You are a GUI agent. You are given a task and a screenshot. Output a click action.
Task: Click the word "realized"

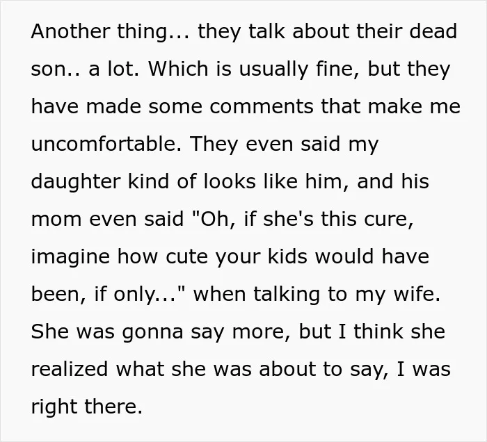point(70,369)
